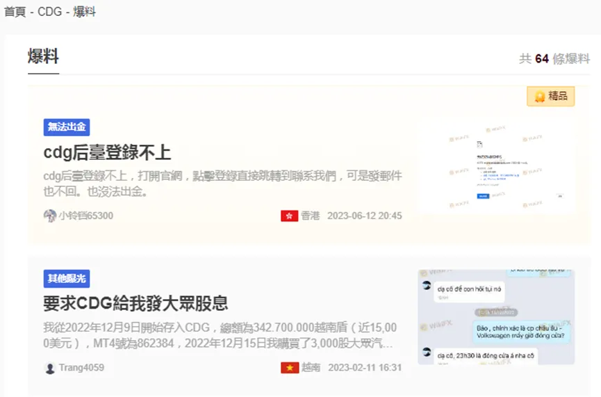Click username Trang4059

(x=81, y=368)
